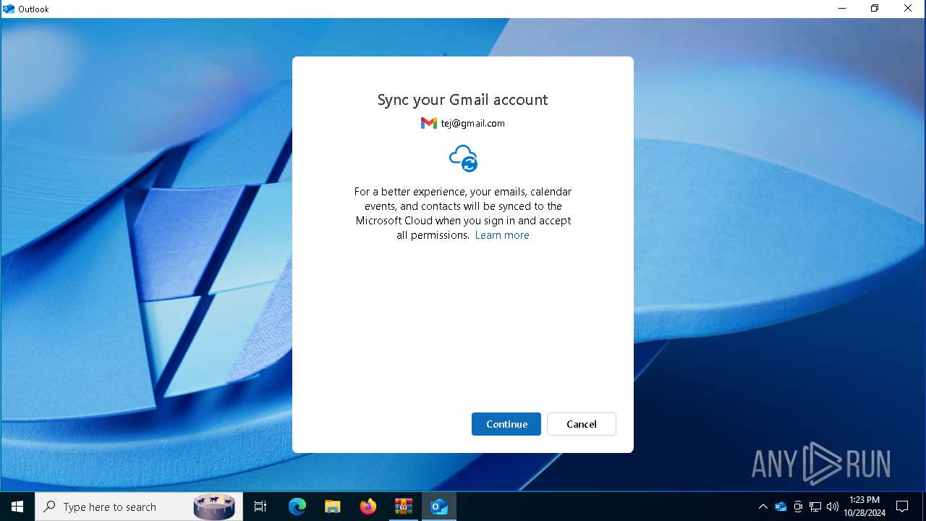Cancel the Gmail sync dialog
This screenshot has width=926, height=521.
[x=582, y=424]
